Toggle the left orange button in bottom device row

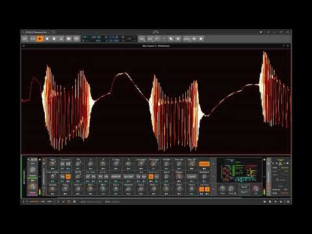(x=201, y=189)
